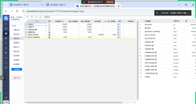Toggle 扣款 checkbox for 本期应付
Image resolution: width=196 pixels, height=104 pixels.
point(49,24)
